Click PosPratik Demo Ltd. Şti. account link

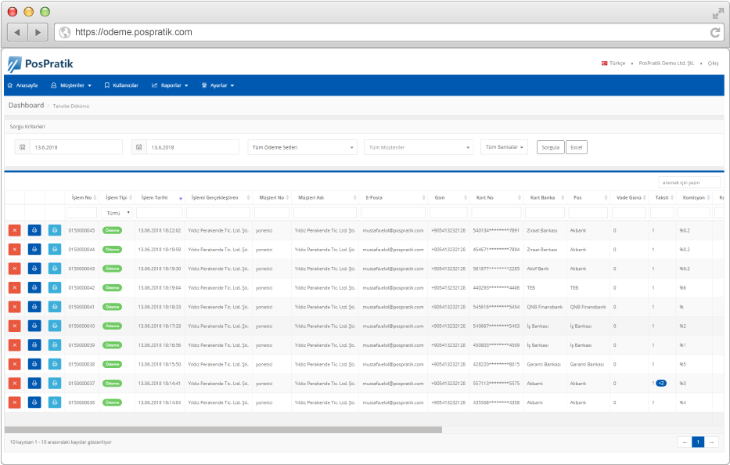tap(666, 63)
